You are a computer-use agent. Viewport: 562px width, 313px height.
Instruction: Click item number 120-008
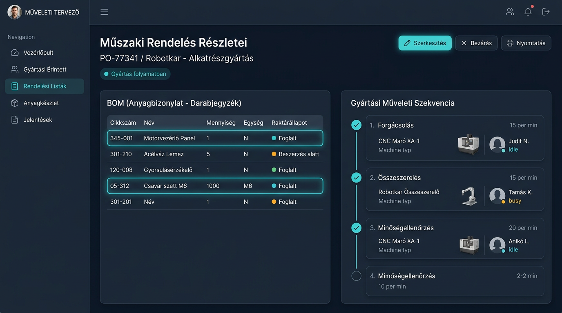pos(121,170)
